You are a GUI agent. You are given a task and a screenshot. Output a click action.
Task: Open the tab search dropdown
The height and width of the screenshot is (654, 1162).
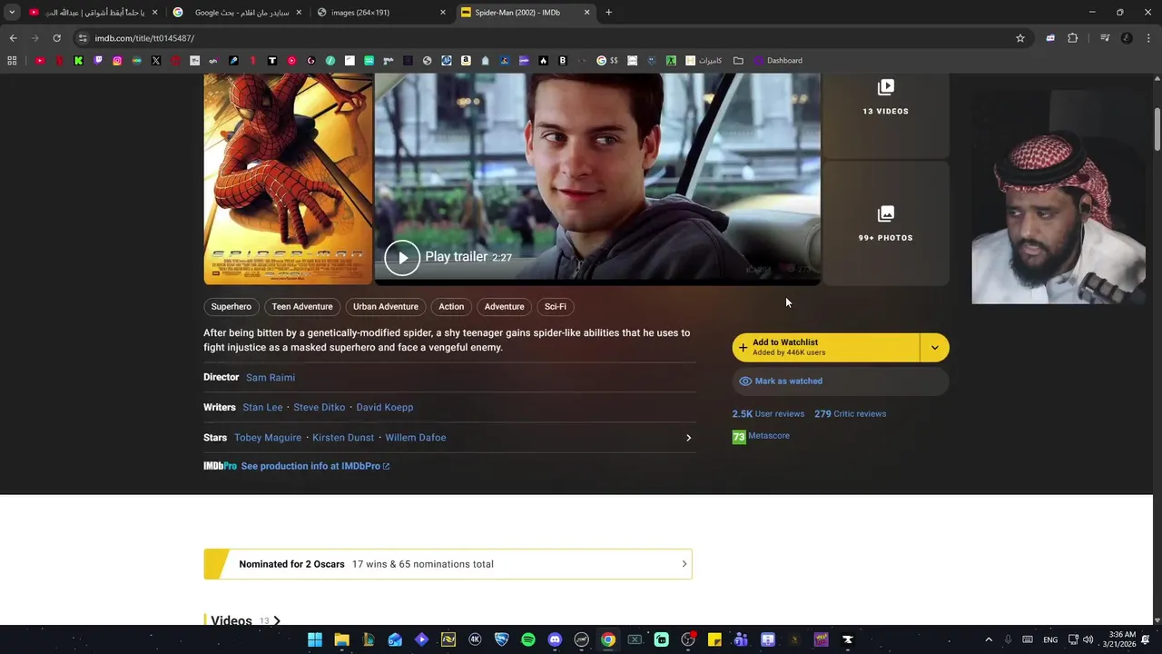pyautogui.click(x=12, y=13)
